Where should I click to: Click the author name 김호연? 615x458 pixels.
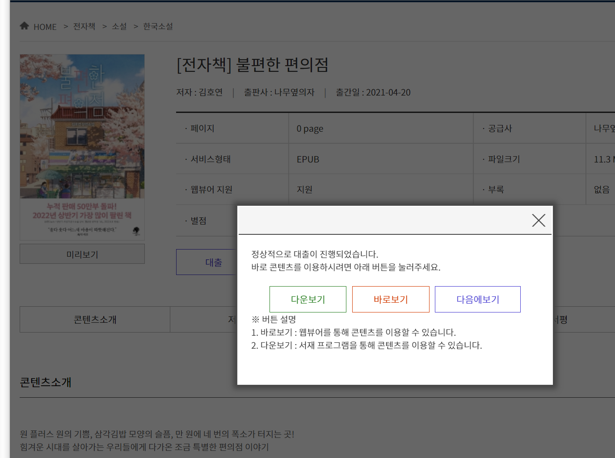click(x=211, y=92)
